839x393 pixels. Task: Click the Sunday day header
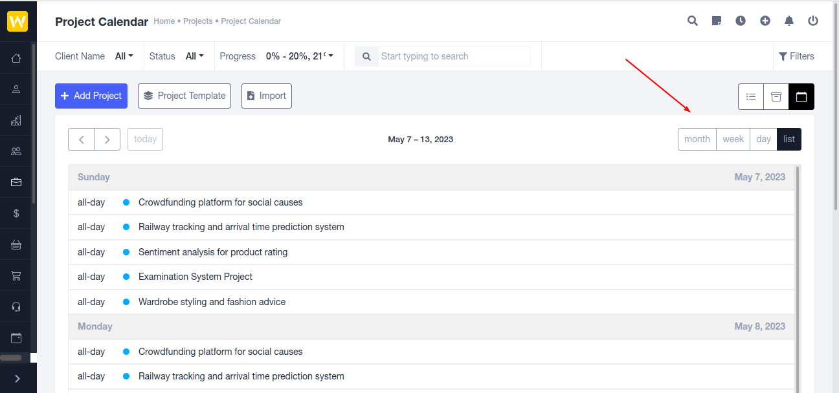(94, 177)
